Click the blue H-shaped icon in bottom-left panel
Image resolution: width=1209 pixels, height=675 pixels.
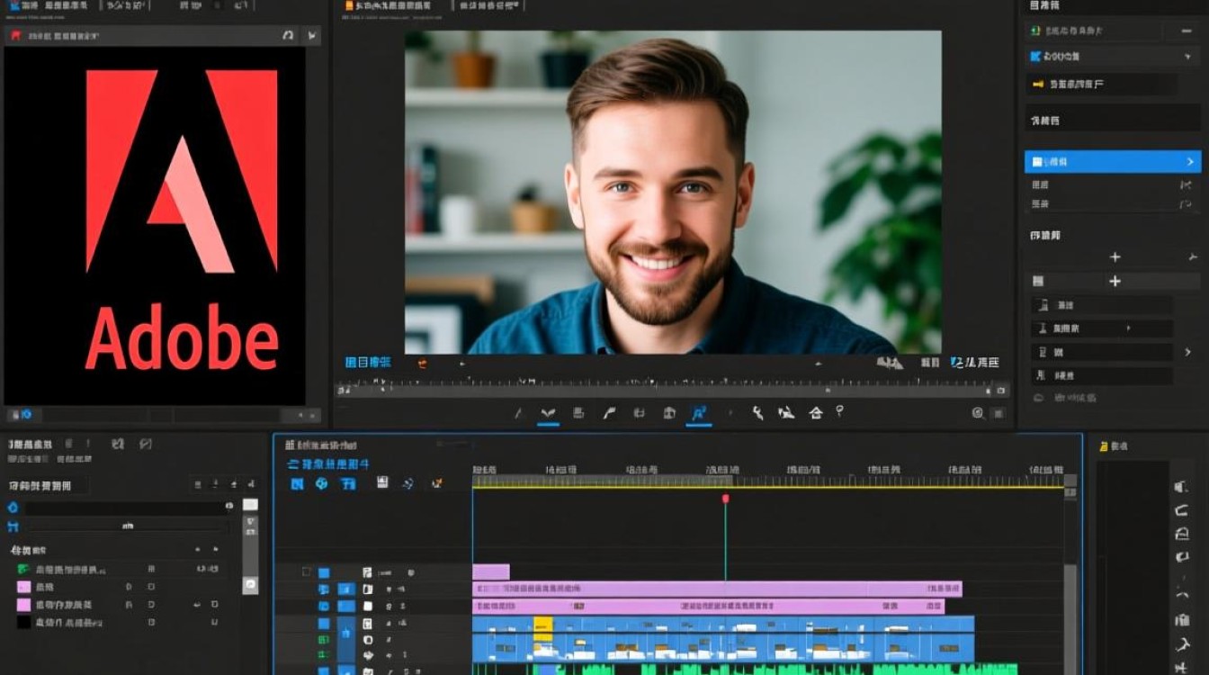pyautogui.click(x=13, y=526)
